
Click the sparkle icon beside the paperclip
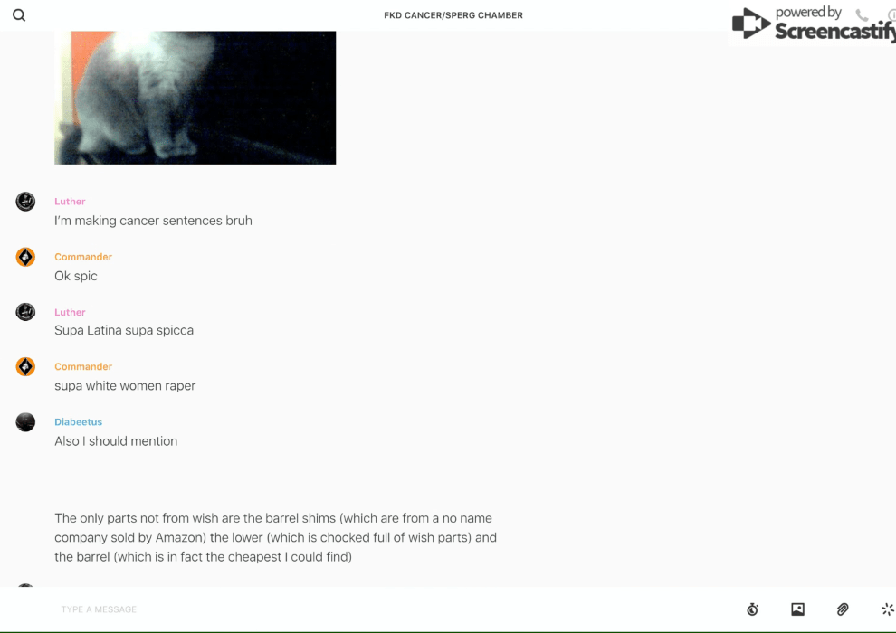pyautogui.click(x=888, y=609)
